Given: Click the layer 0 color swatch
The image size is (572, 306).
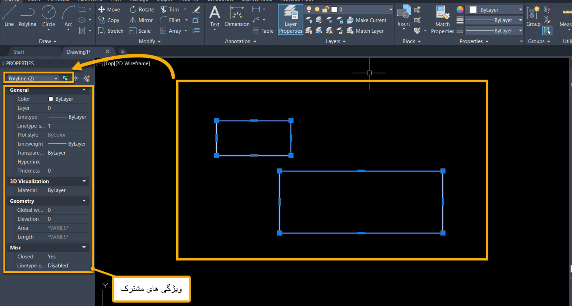Looking at the screenshot, I should (334, 10).
